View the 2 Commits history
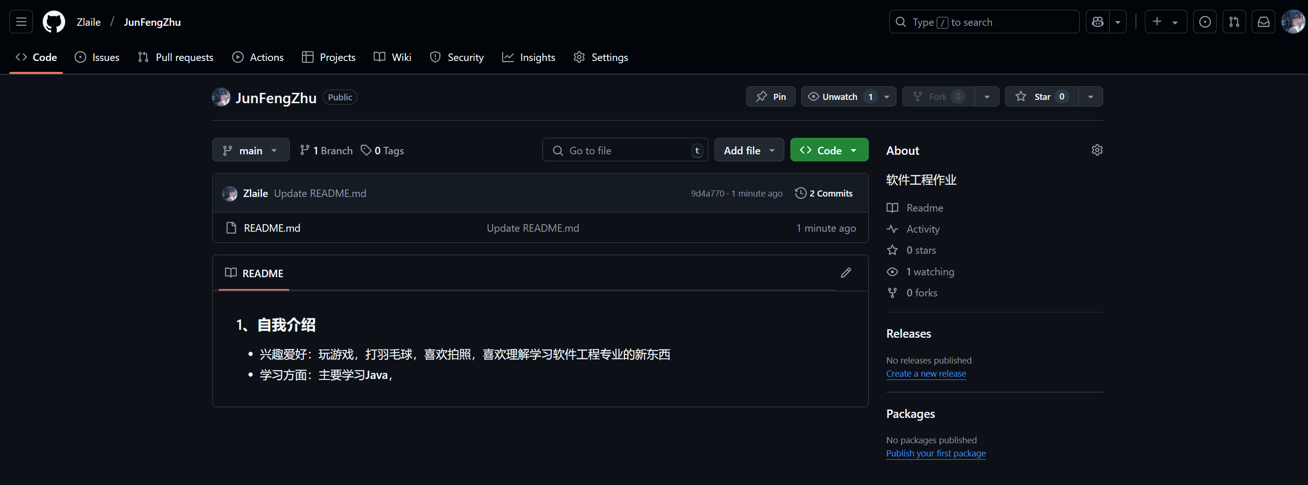 click(x=824, y=193)
